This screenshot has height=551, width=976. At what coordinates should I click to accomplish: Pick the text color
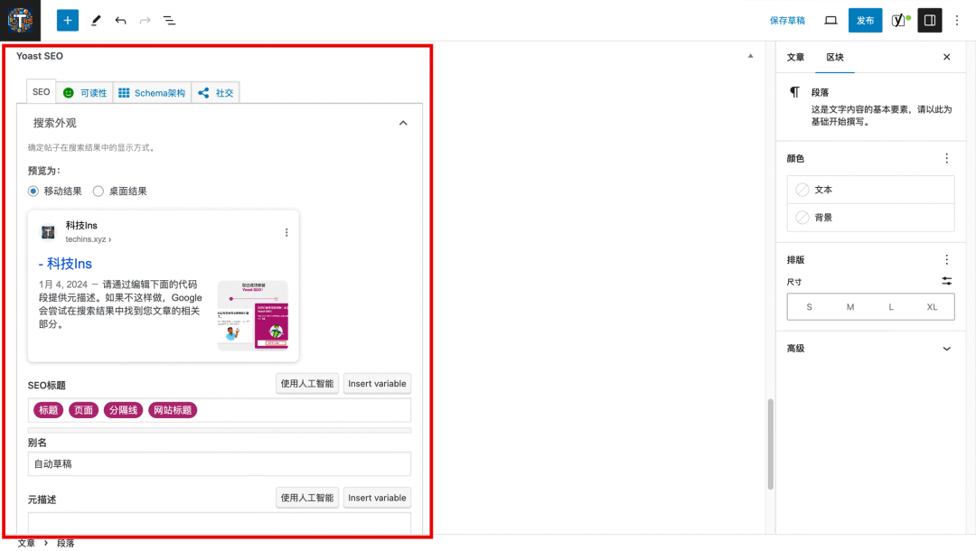pyautogui.click(x=870, y=190)
